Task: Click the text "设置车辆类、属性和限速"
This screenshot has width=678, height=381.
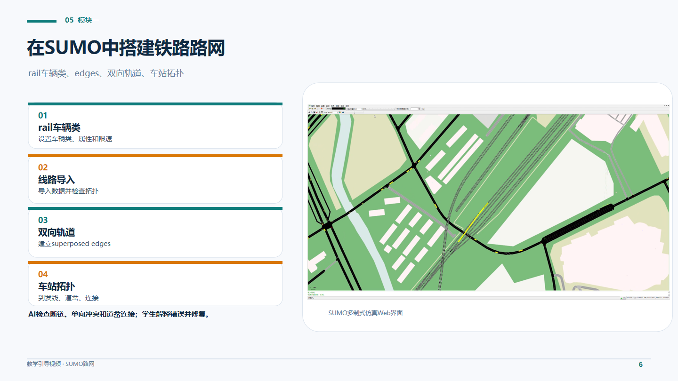Action: click(75, 139)
